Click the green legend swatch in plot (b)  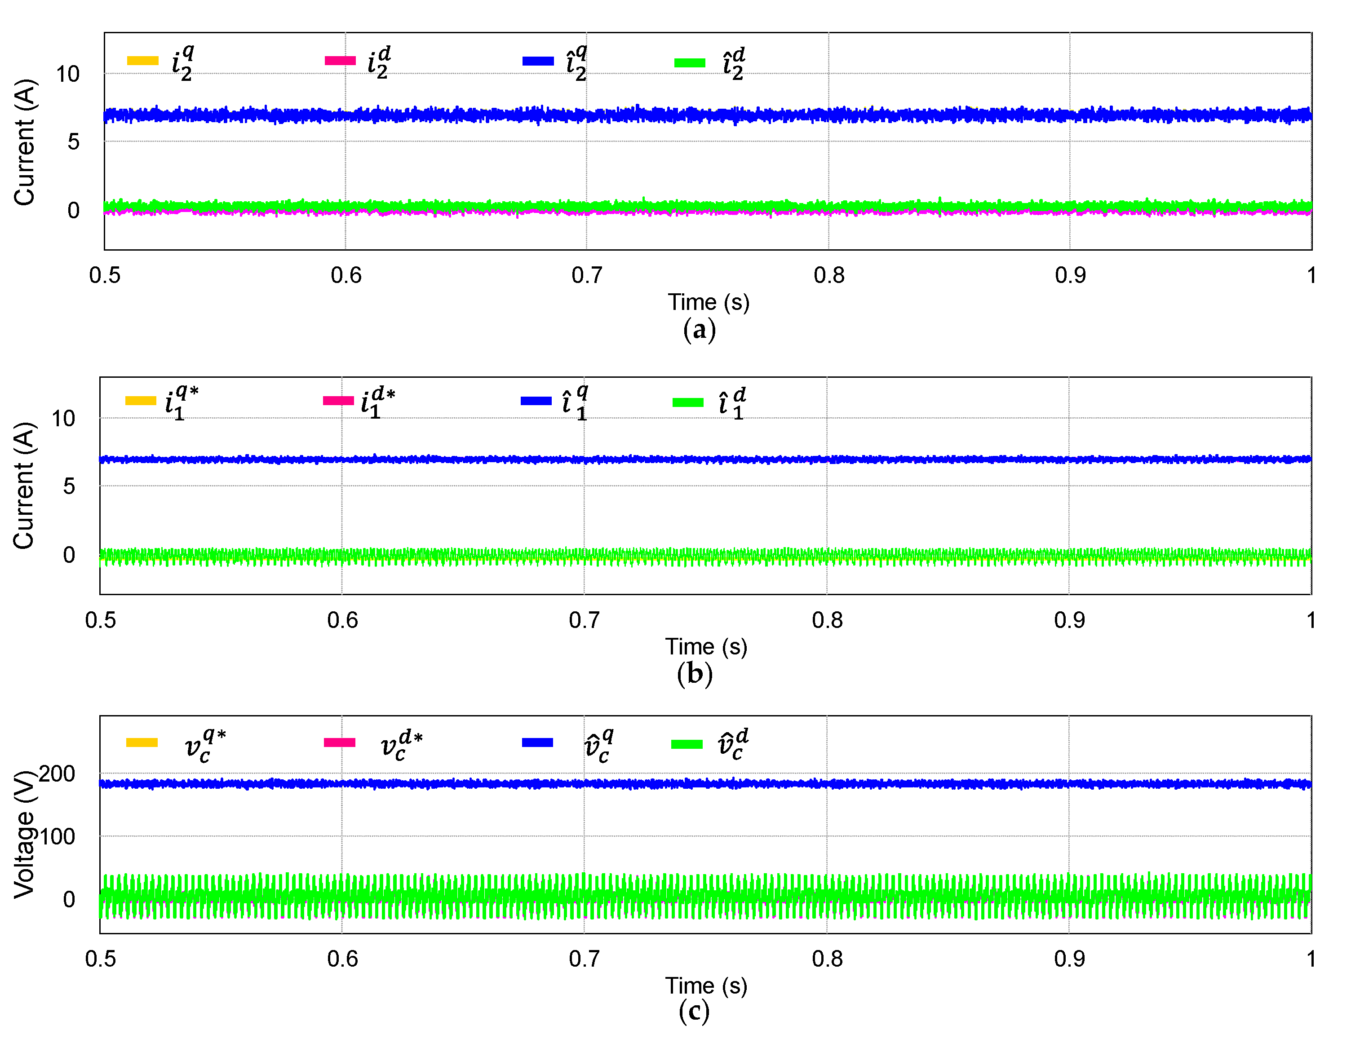pos(688,402)
